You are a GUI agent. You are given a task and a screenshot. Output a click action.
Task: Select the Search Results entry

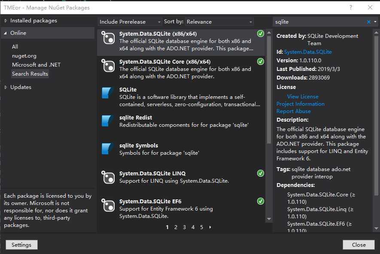[30, 74]
